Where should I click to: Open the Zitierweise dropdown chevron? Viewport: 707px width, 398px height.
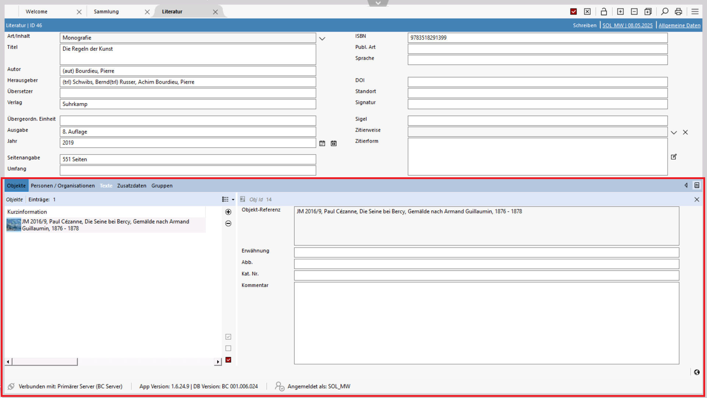click(674, 132)
